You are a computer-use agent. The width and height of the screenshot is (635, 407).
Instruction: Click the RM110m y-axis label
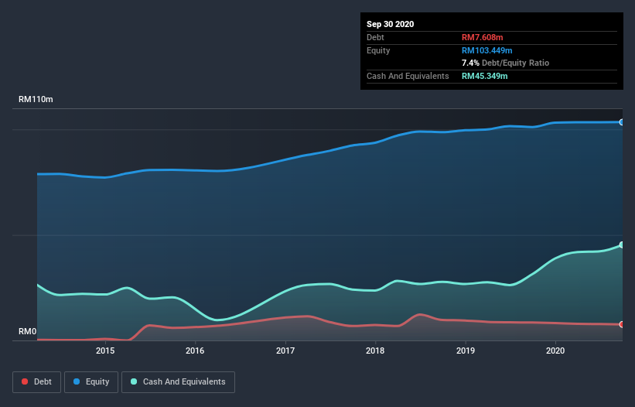[36, 99]
